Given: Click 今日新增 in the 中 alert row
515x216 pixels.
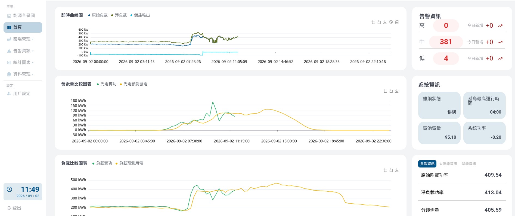Looking at the screenshot, I should click(475, 42).
